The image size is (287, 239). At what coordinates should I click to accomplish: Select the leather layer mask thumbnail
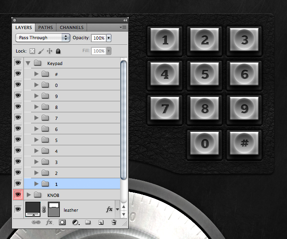coord(54,209)
